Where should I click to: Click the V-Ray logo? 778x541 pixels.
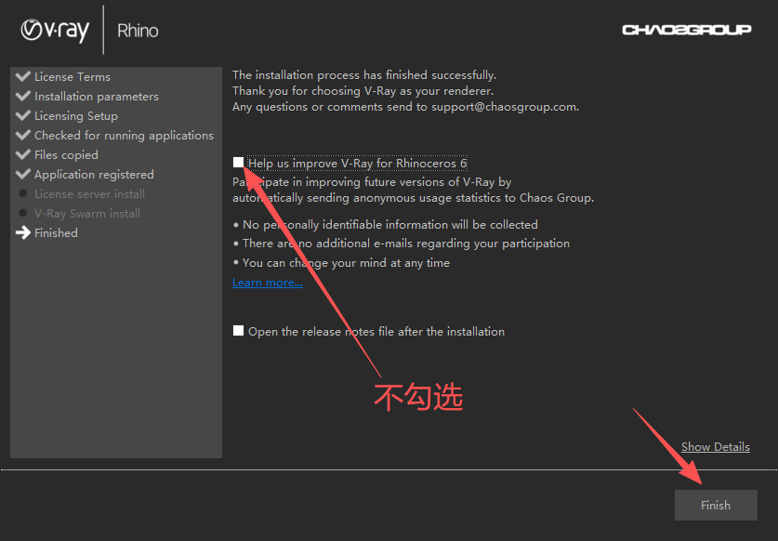(x=55, y=30)
